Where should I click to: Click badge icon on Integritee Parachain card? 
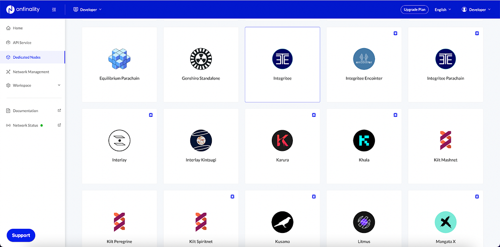pyautogui.click(x=477, y=33)
